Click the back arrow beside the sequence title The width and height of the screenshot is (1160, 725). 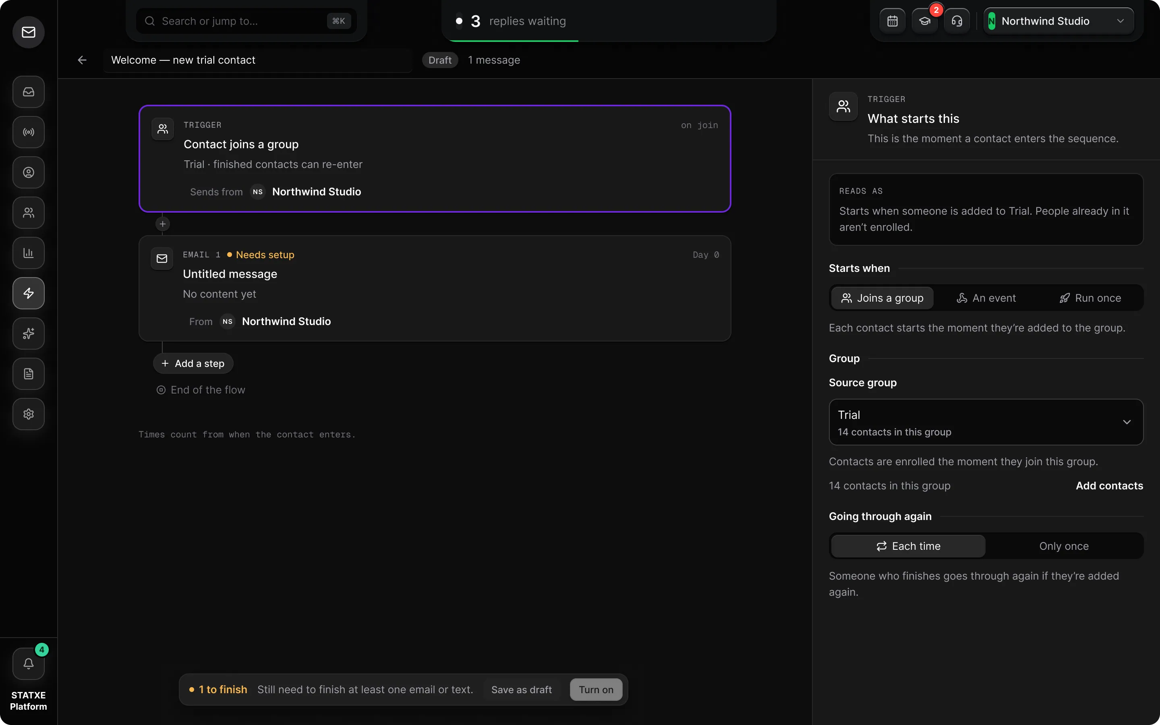point(82,60)
